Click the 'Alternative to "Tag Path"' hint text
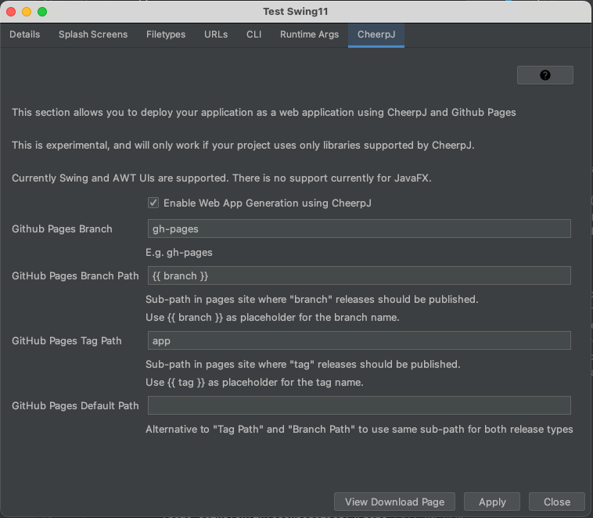Viewport: 593px width, 518px height. point(359,429)
